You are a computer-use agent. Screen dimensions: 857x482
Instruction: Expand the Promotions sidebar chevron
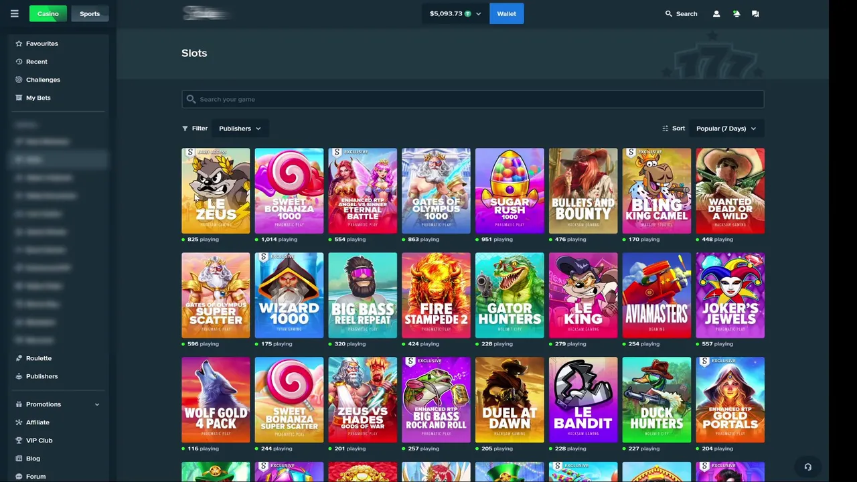point(97,404)
